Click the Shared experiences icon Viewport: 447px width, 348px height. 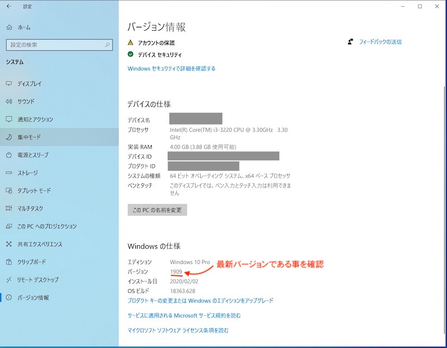(x=9, y=244)
